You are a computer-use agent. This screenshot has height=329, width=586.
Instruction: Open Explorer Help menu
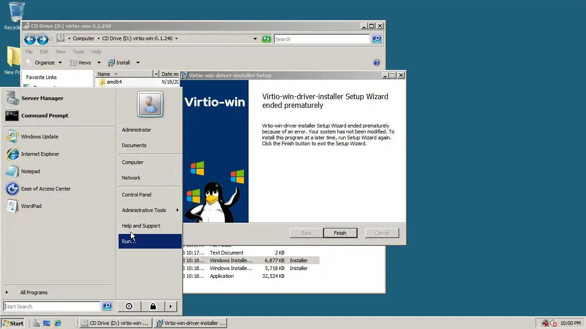(x=96, y=52)
